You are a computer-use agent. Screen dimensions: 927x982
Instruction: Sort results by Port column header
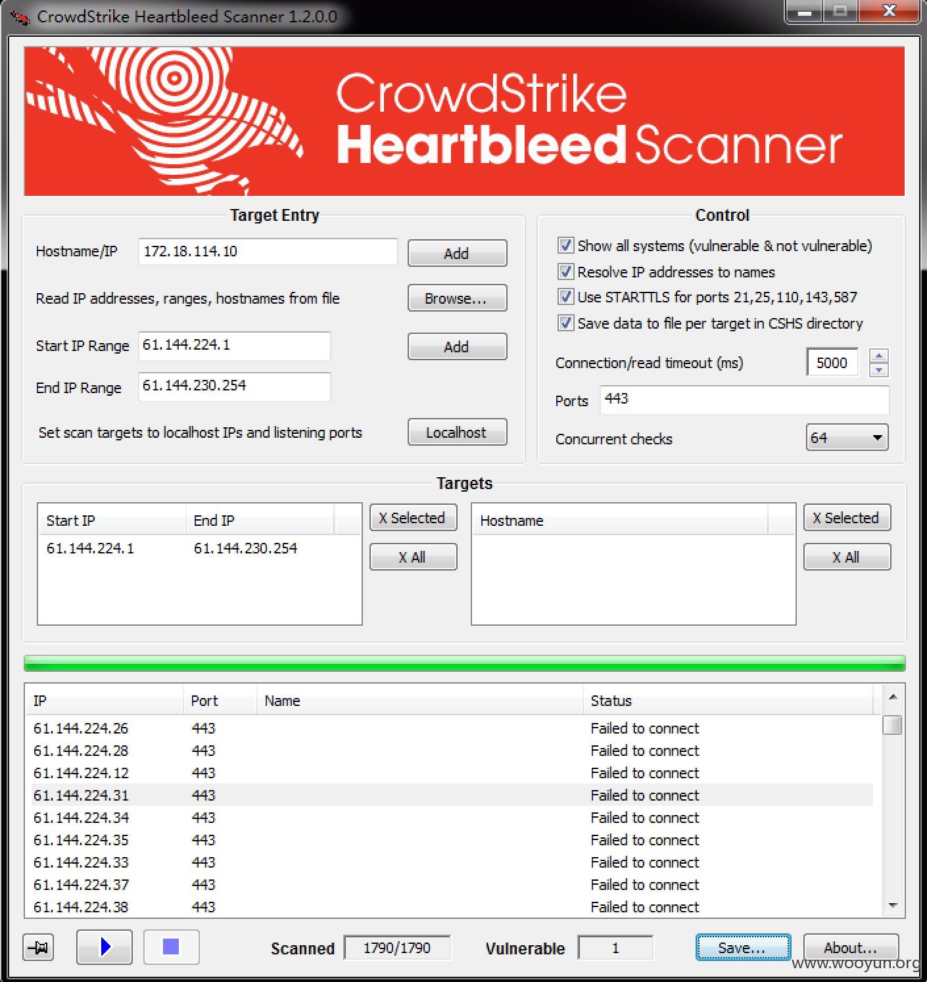pyautogui.click(x=220, y=701)
